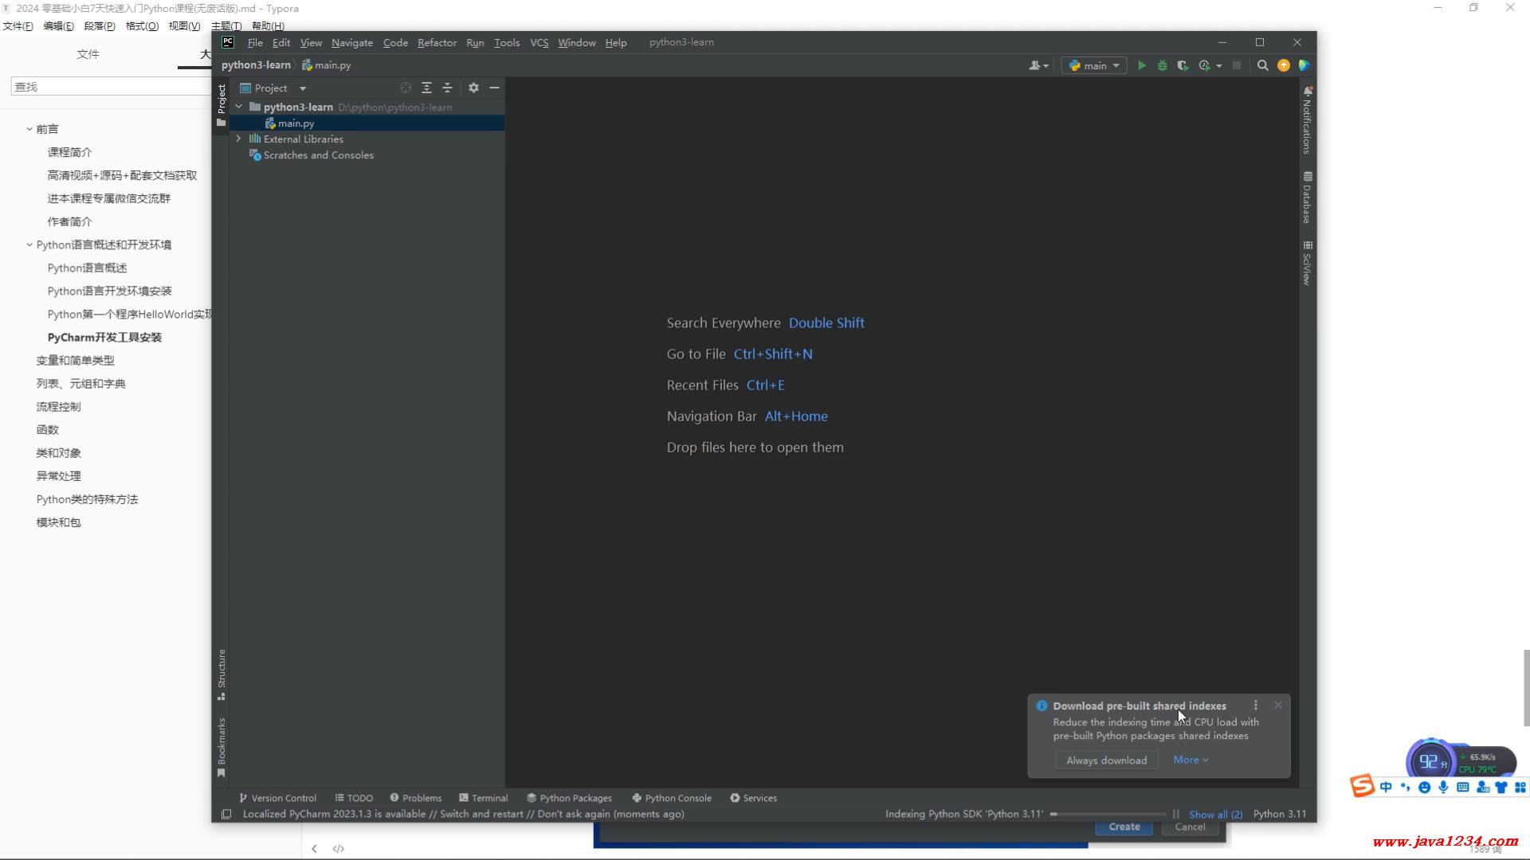This screenshot has height=860, width=1530.
Task: Open SciView tool window on right sidebar
Action: [1308, 263]
